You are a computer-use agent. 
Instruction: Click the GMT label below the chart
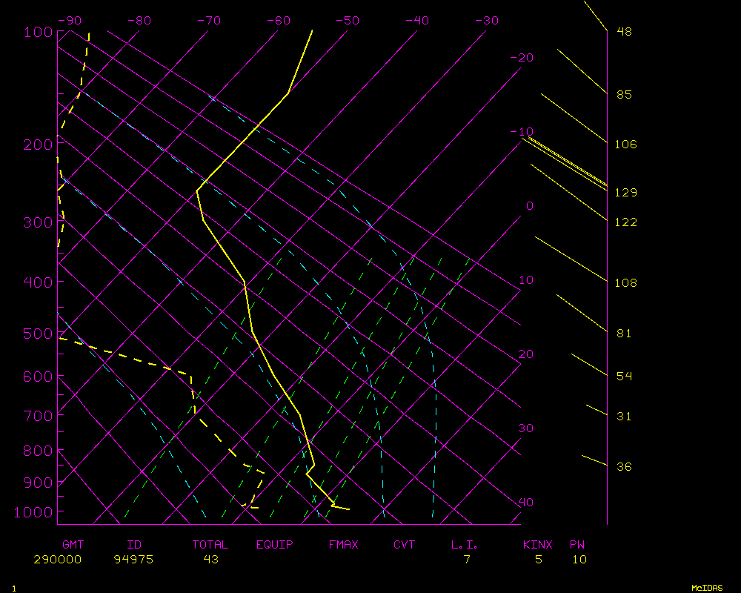click(73, 545)
